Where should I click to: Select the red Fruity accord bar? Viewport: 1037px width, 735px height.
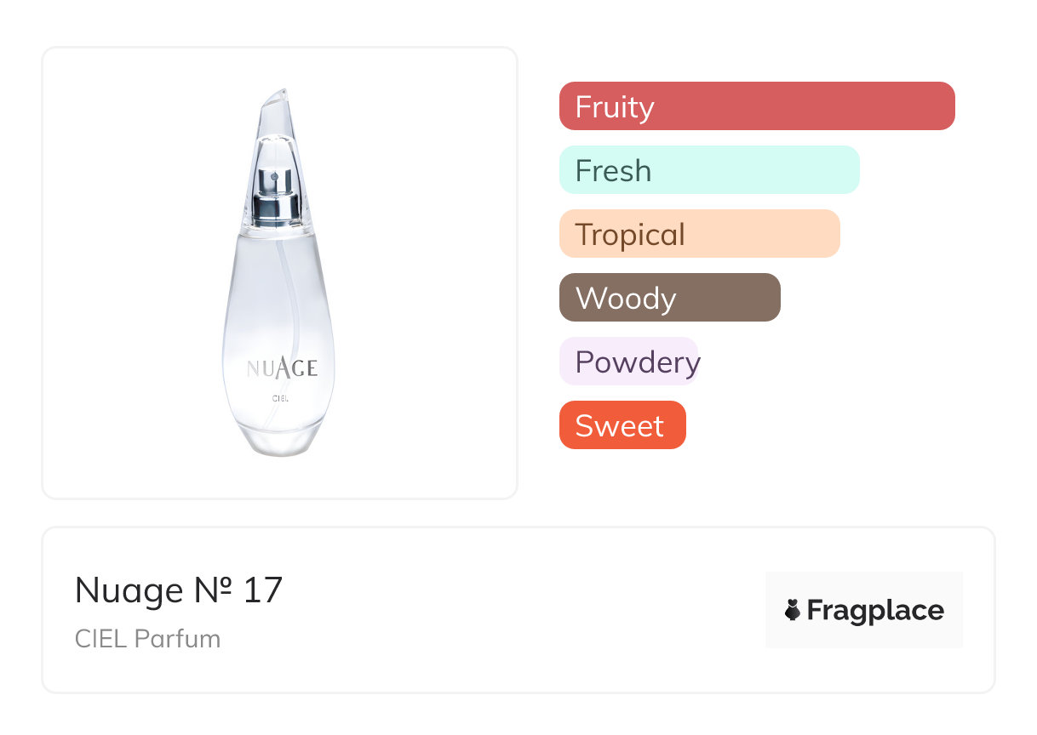point(756,106)
